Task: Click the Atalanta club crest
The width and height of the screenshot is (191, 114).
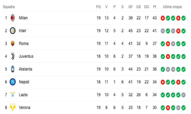Action: [x=13, y=69]
